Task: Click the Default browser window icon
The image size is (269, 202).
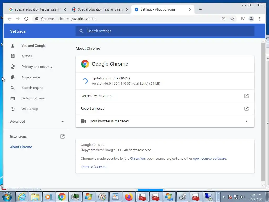Action: pyautogui.click(x=13, y=98)
